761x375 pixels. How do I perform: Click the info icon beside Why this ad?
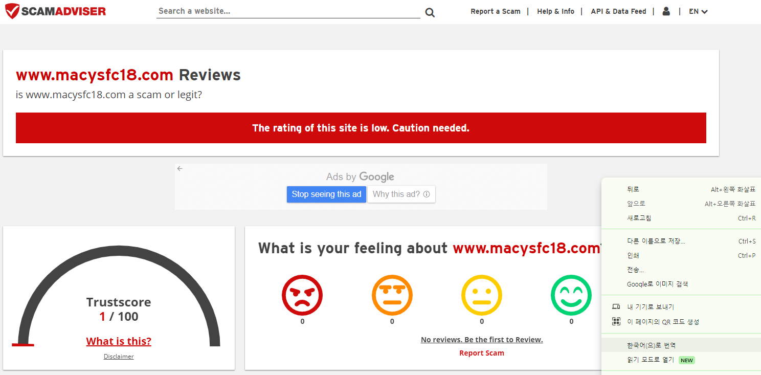point(427,194)
